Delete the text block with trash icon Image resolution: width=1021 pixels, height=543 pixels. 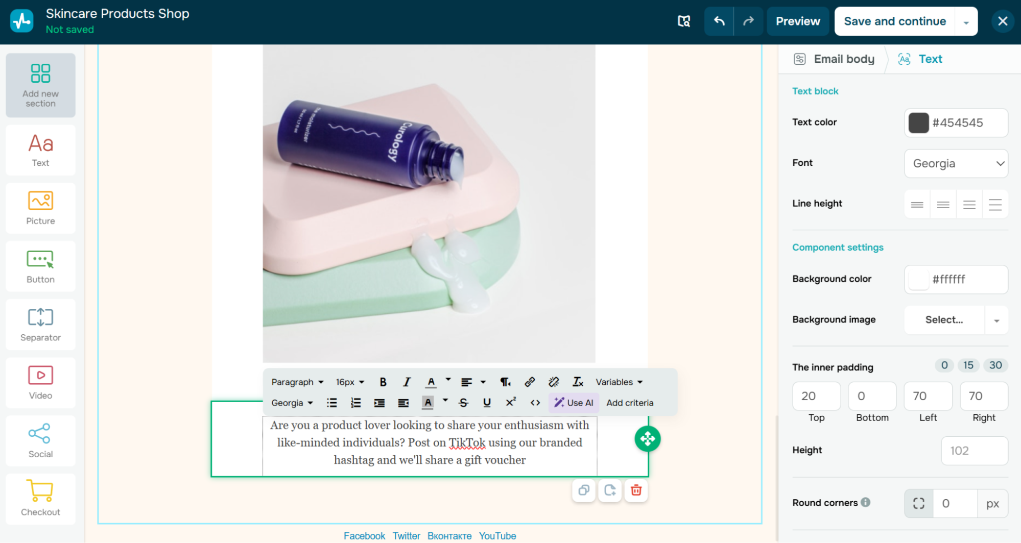click(636, 490)
